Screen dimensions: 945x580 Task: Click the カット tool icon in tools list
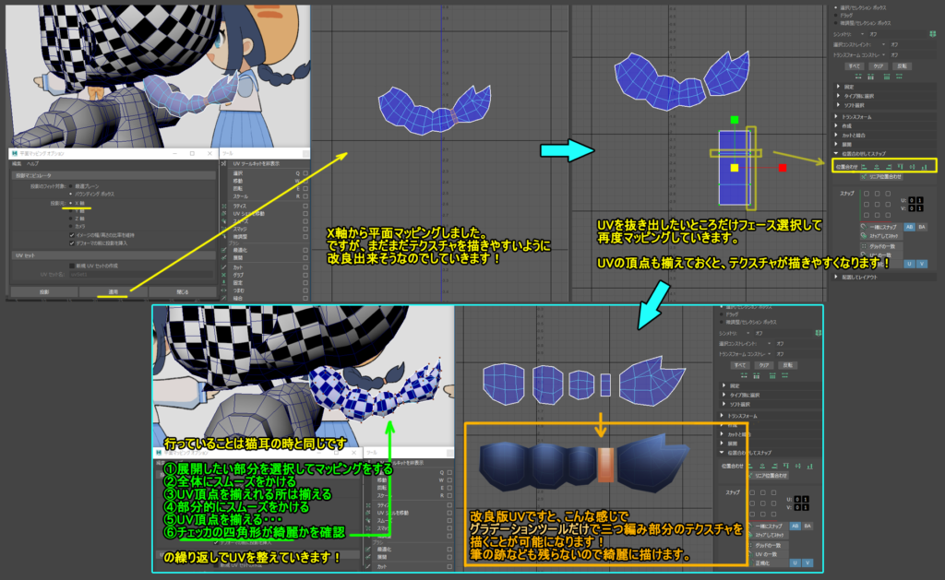pos(224,267)
